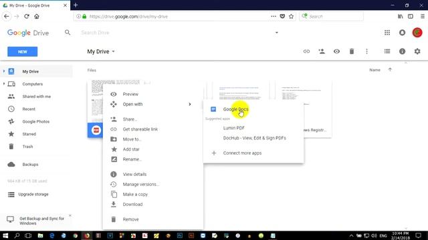This screenshot has width=428, height=240.
Task: Click the Get link toolbar icon
Action: click(306, 51)
